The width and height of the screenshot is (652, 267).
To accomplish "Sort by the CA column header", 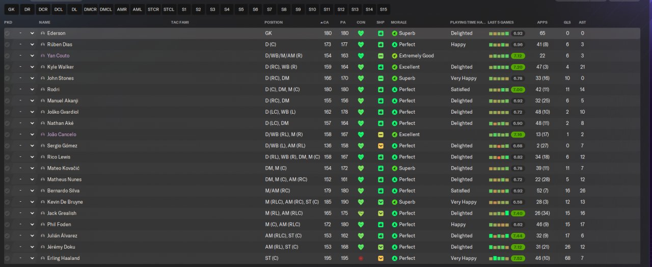I will [326, 22].
